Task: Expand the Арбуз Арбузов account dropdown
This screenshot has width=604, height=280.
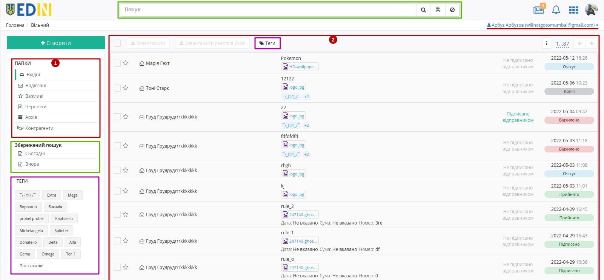Action: coord(543,25)
